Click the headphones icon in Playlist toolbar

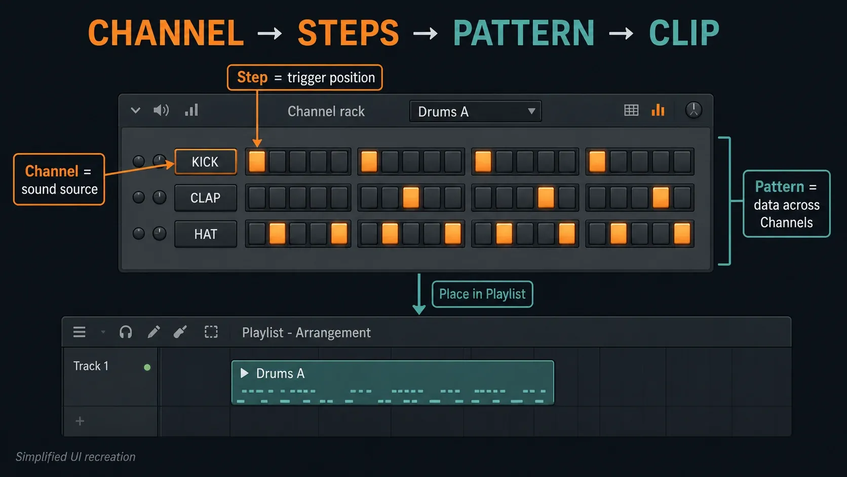point(126,332)
